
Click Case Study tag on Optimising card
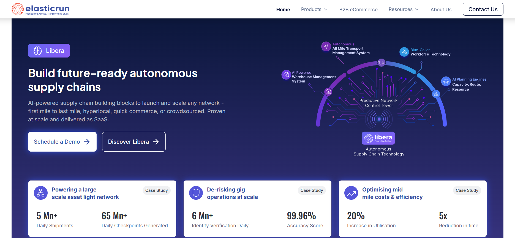click(467, 190)
